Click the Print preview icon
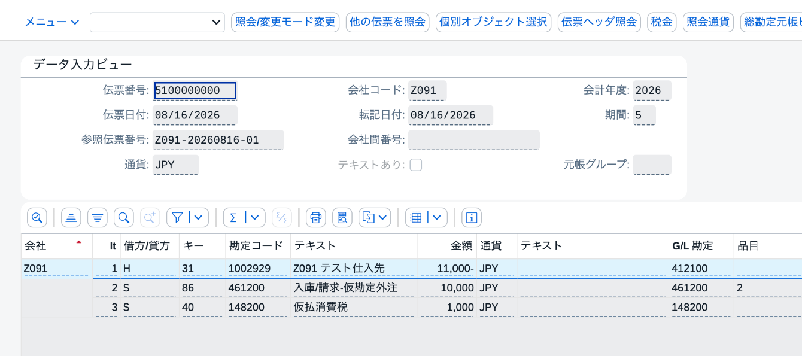Viewport: 802px width, 356px height. pos(342,218)
